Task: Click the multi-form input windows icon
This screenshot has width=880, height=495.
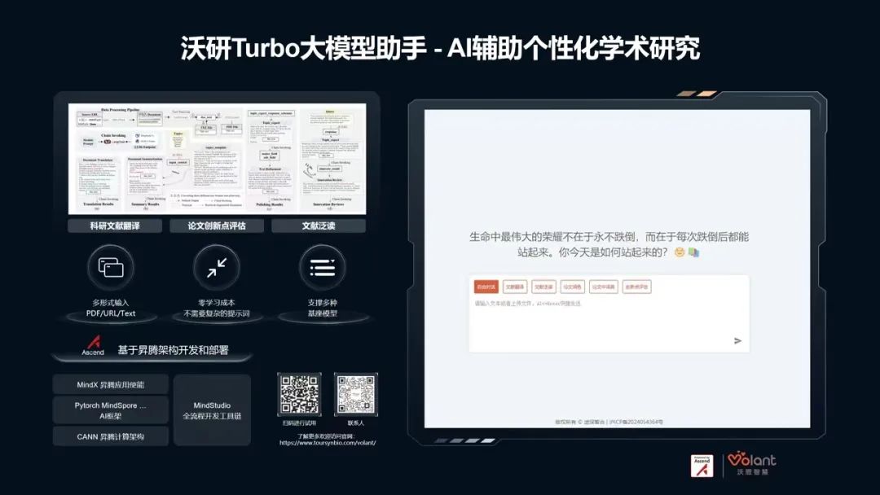Action: [x=111, y=267]
